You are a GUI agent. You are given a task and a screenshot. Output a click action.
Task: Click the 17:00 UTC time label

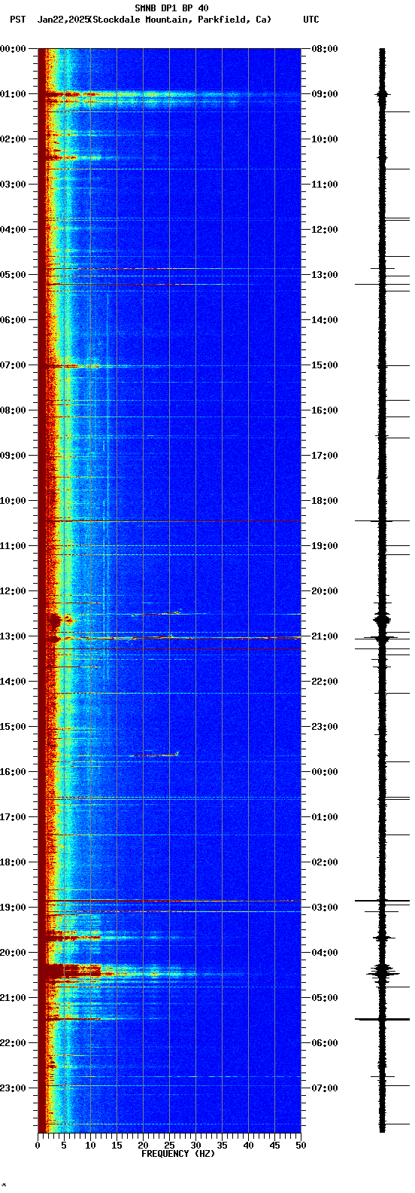click(x=324, y=456)
